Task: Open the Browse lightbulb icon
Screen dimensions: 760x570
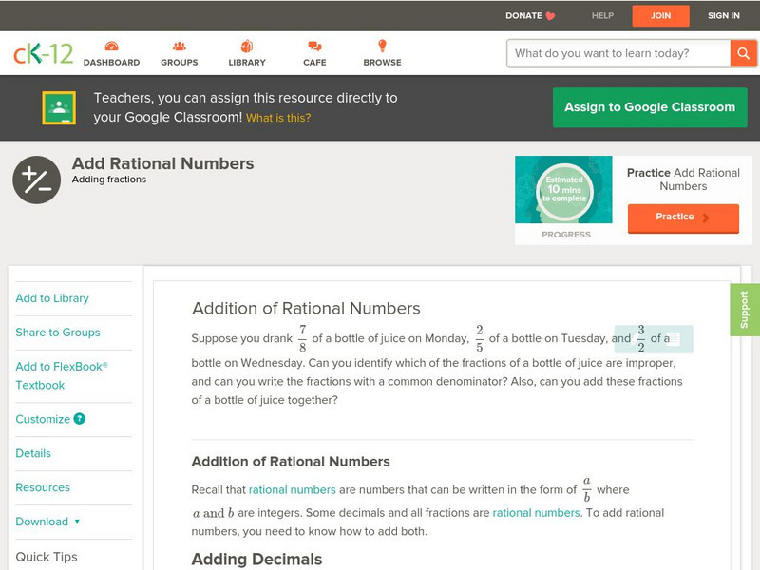Action: point(382,47)
